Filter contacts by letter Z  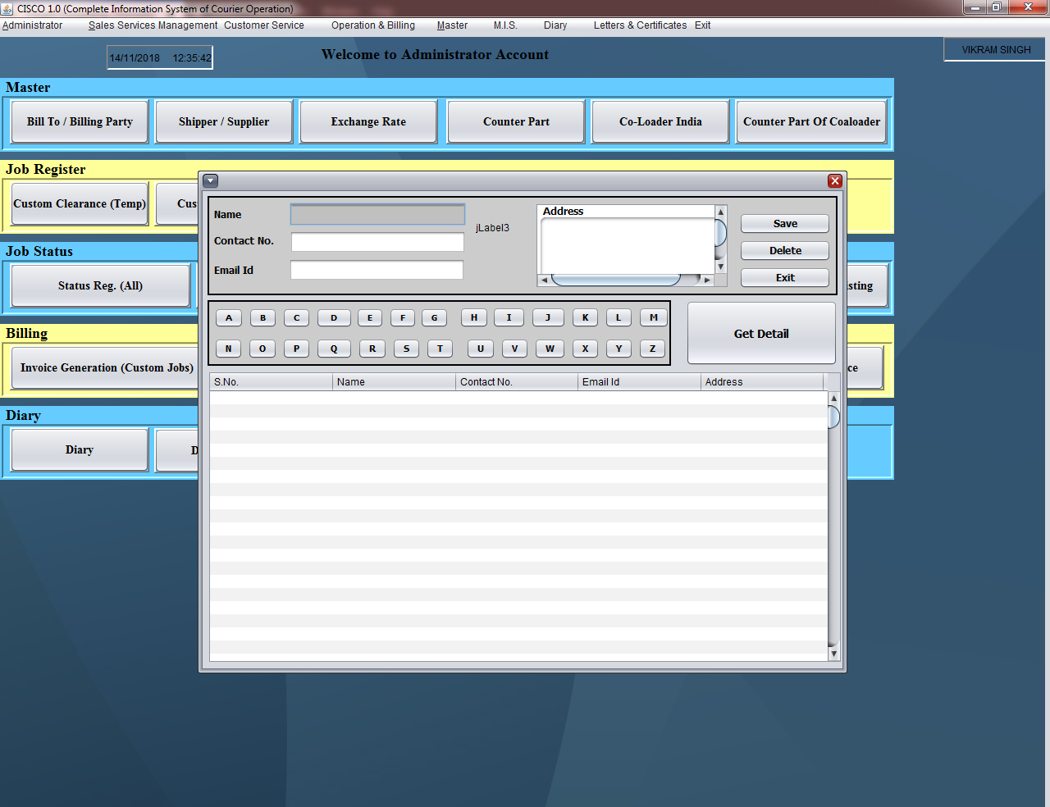[x=652, y=349]
